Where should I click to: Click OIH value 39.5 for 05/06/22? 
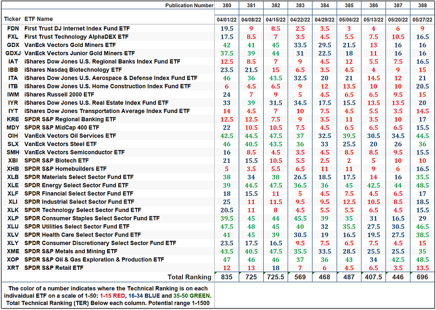click(349, 136)
